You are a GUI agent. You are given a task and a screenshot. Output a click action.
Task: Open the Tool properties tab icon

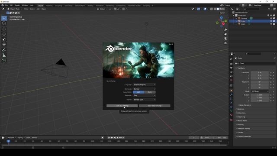231,59
